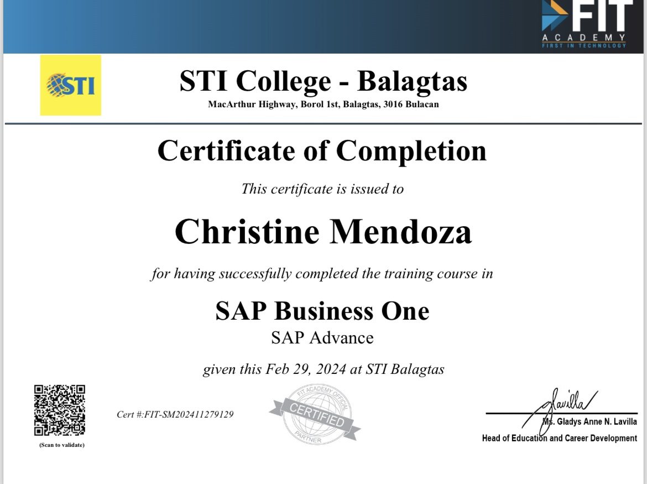The width and height of the screenshot is (647, 484).
Task: Select the 'Certificate of Completion' title
Action: coord(322,151)
